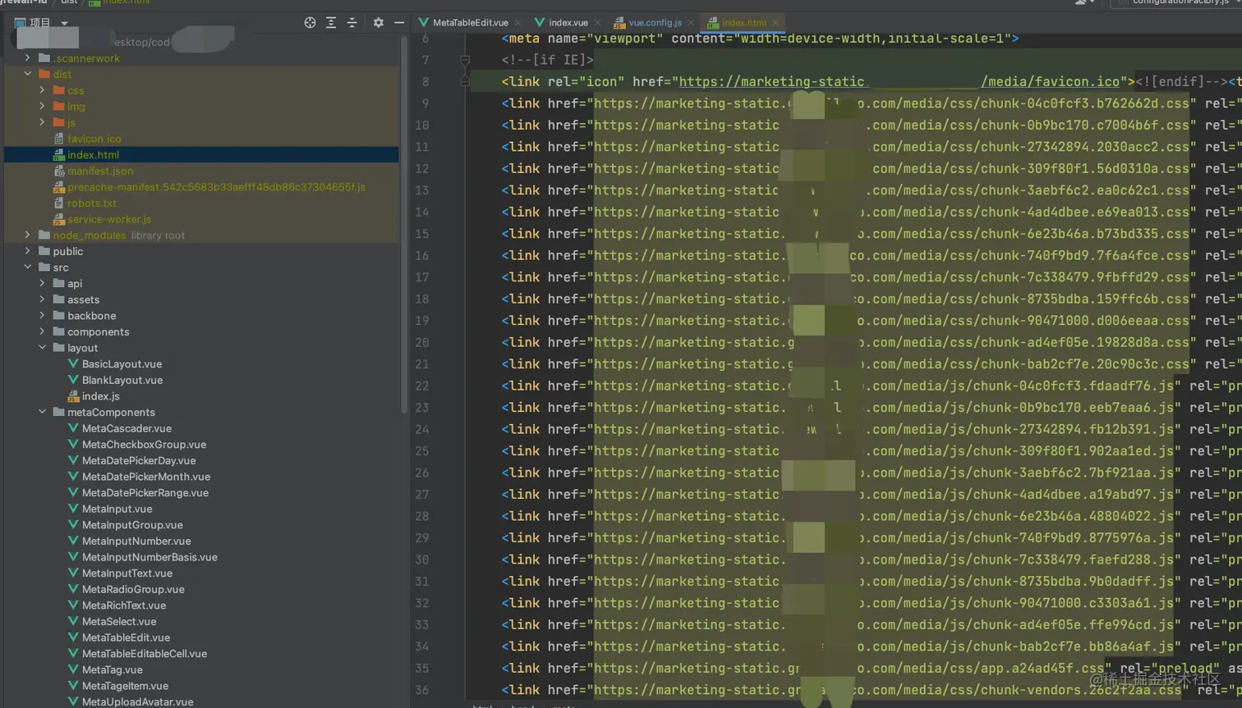
Task: Expand the api folder
Action: 42,283
